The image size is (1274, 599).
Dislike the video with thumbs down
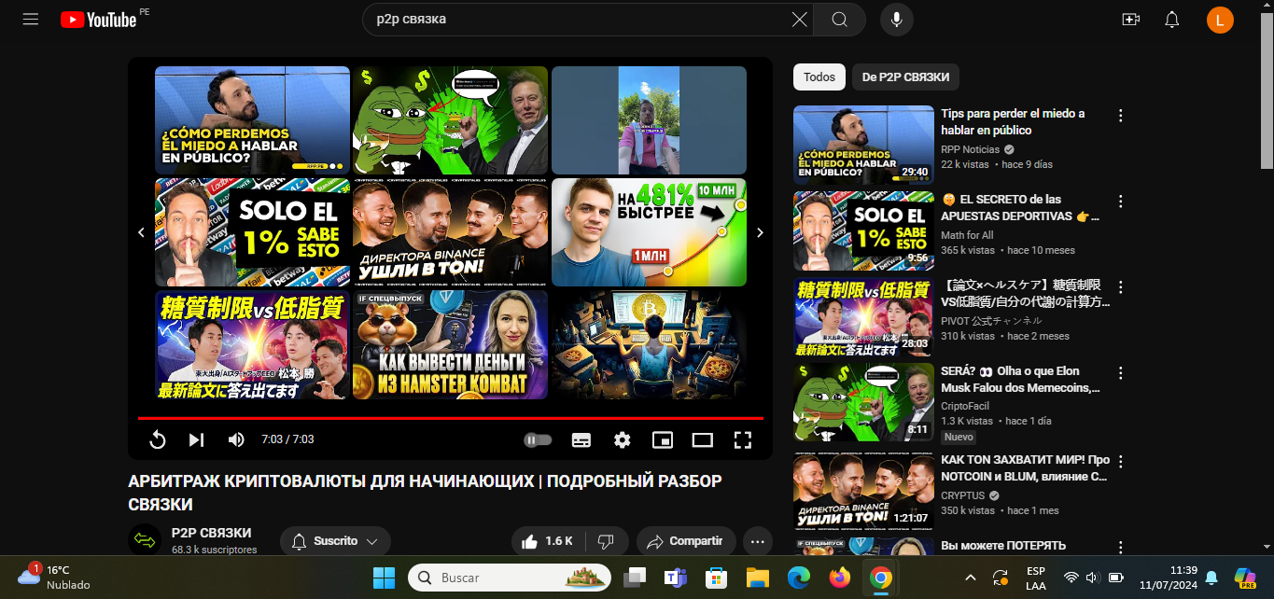(x=606, y=541)
